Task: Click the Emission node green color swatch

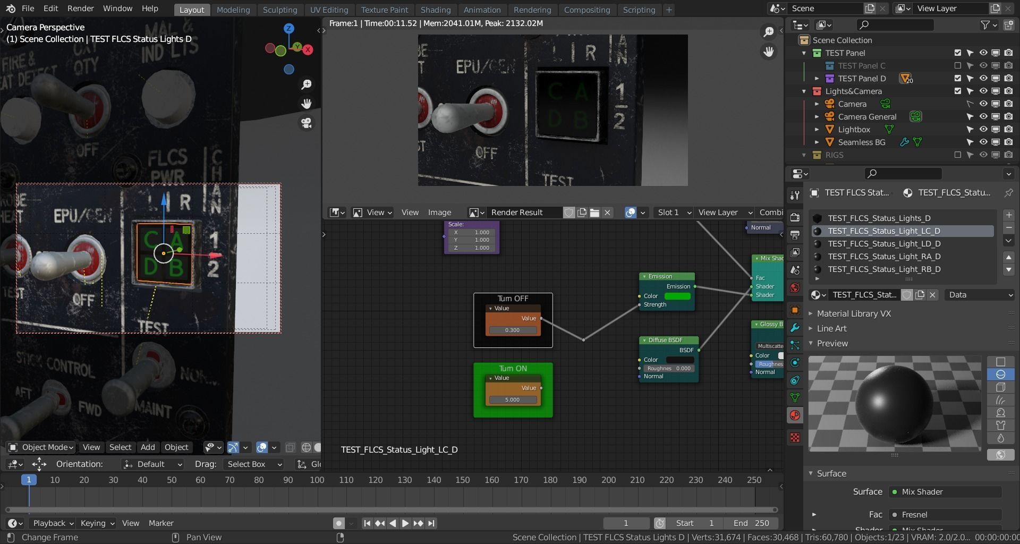Action: [x=677, y=296]
